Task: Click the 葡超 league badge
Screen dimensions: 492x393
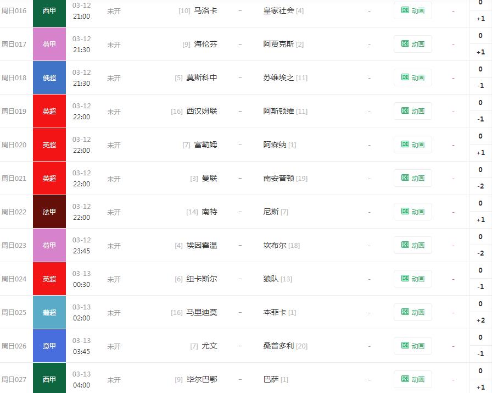Action: coord(49,312)
